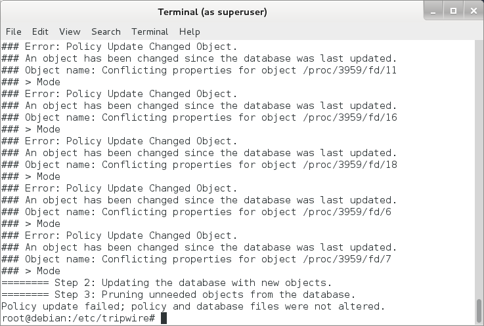
Task: Open the Help menu
Action: (189, 31)
